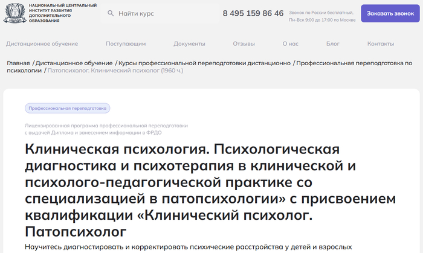The image size is (423, 253).
Task: Click the НЦРДО logo emblem
Action: tap(15, 13)
